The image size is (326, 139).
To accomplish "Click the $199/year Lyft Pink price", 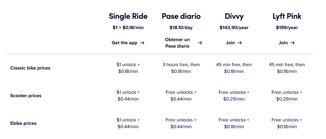I will pos(287,28).
